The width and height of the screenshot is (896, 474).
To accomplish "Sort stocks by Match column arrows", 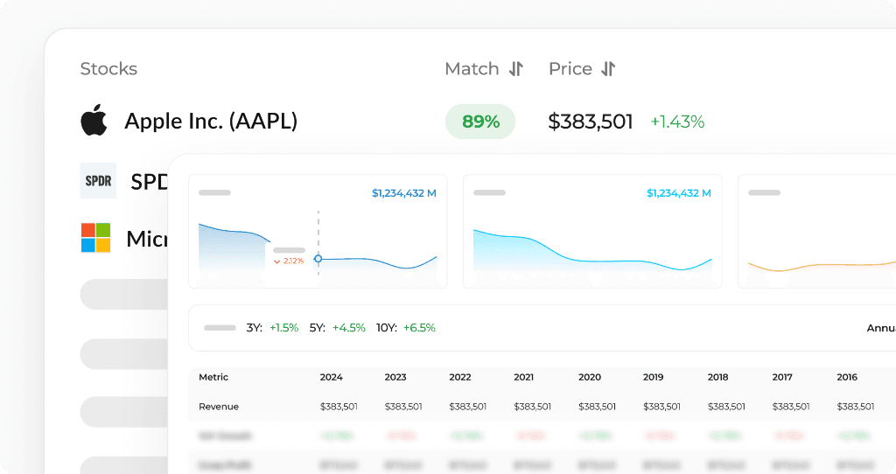I will [x=516, y=69].
